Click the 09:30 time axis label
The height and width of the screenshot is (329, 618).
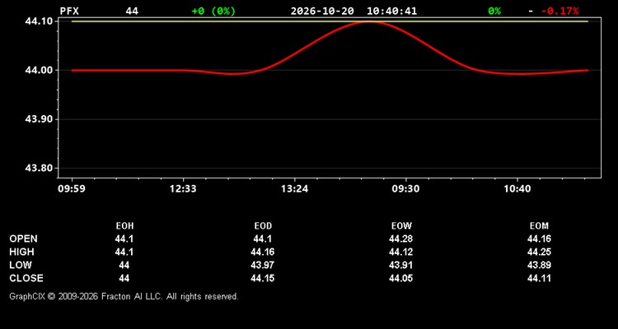tap(406, 189)
